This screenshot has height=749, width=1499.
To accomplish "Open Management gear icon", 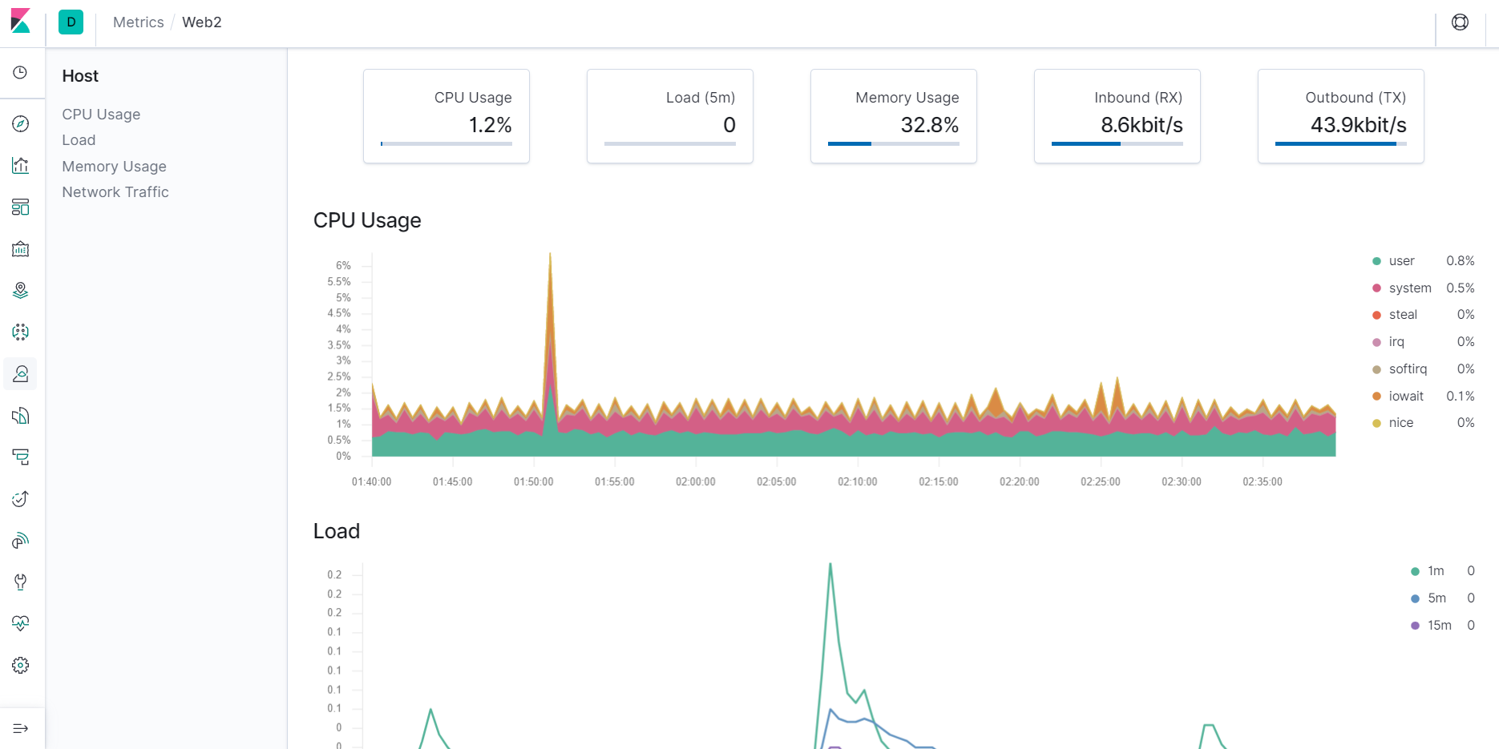I will [21, 666].
